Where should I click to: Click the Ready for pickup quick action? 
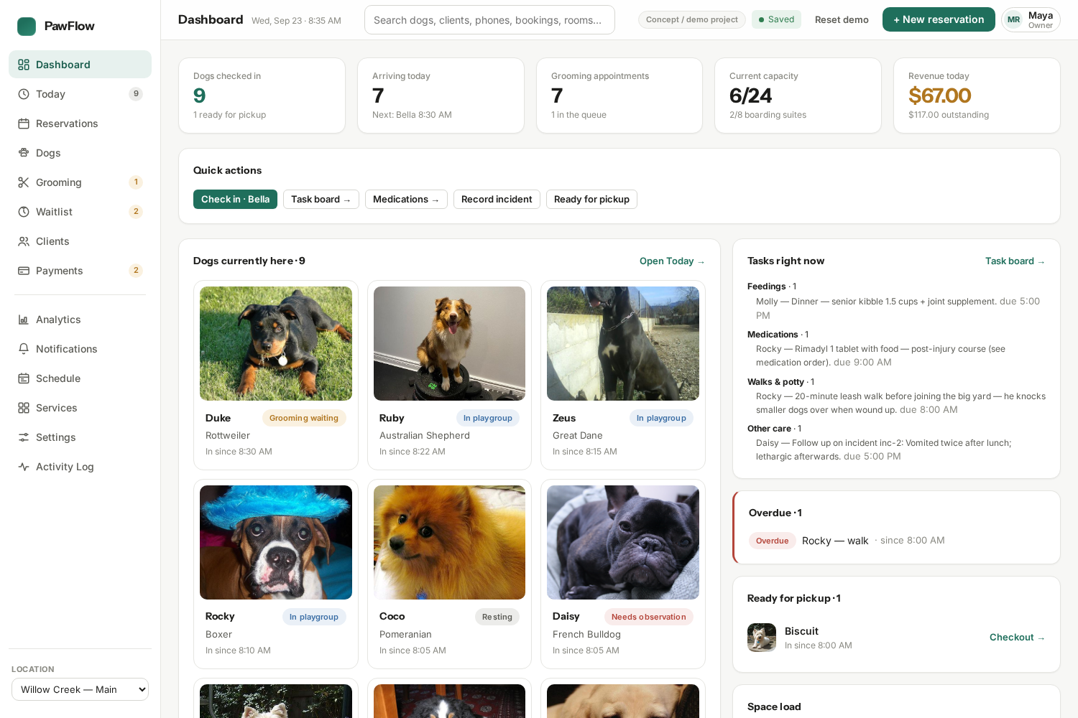(x=591, y=200)
